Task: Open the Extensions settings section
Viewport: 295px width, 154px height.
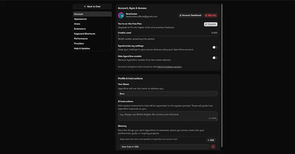Action: pyautogui.click(x=92, y=29)
